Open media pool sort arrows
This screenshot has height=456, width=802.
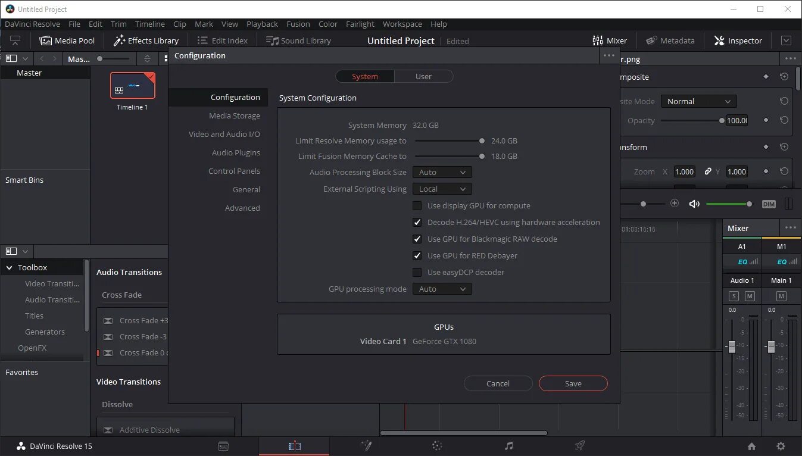tap(147, 58)
